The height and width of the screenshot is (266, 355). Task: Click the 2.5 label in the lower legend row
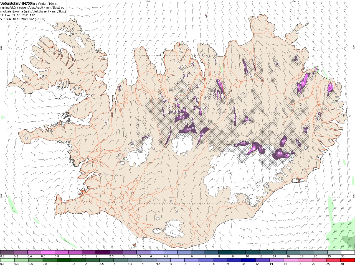(x=102, y=264)
